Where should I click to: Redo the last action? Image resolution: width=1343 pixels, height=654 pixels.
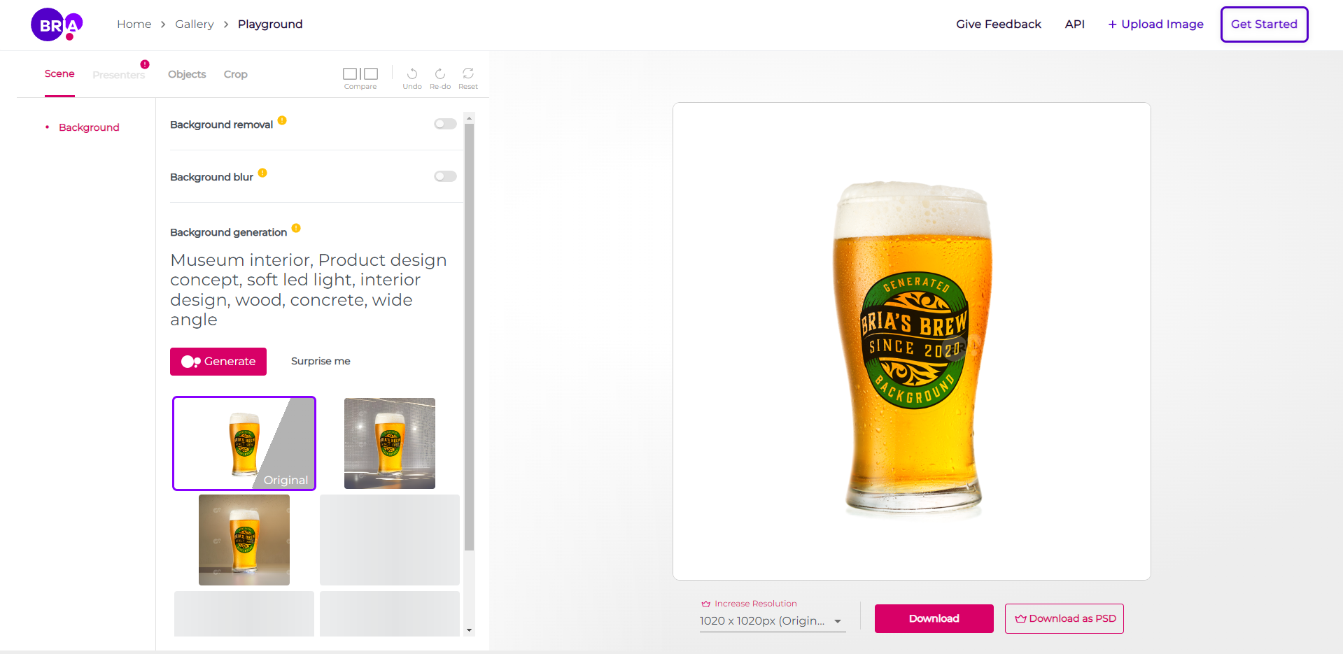440,74
